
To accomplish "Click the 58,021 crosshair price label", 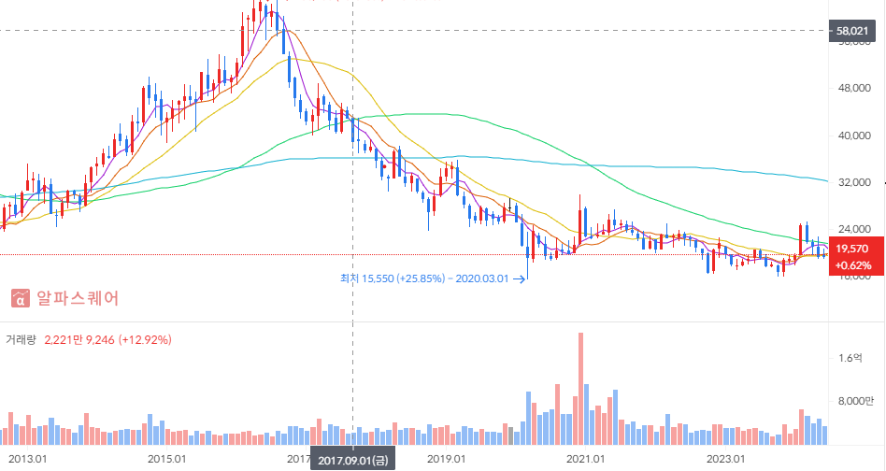I will click(851, 31).
